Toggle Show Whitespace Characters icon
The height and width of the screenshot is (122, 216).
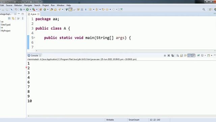(x=86, y=9)
